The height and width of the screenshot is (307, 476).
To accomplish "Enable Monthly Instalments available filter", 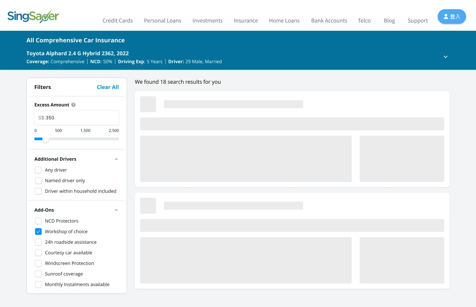I will click(38, 285).
